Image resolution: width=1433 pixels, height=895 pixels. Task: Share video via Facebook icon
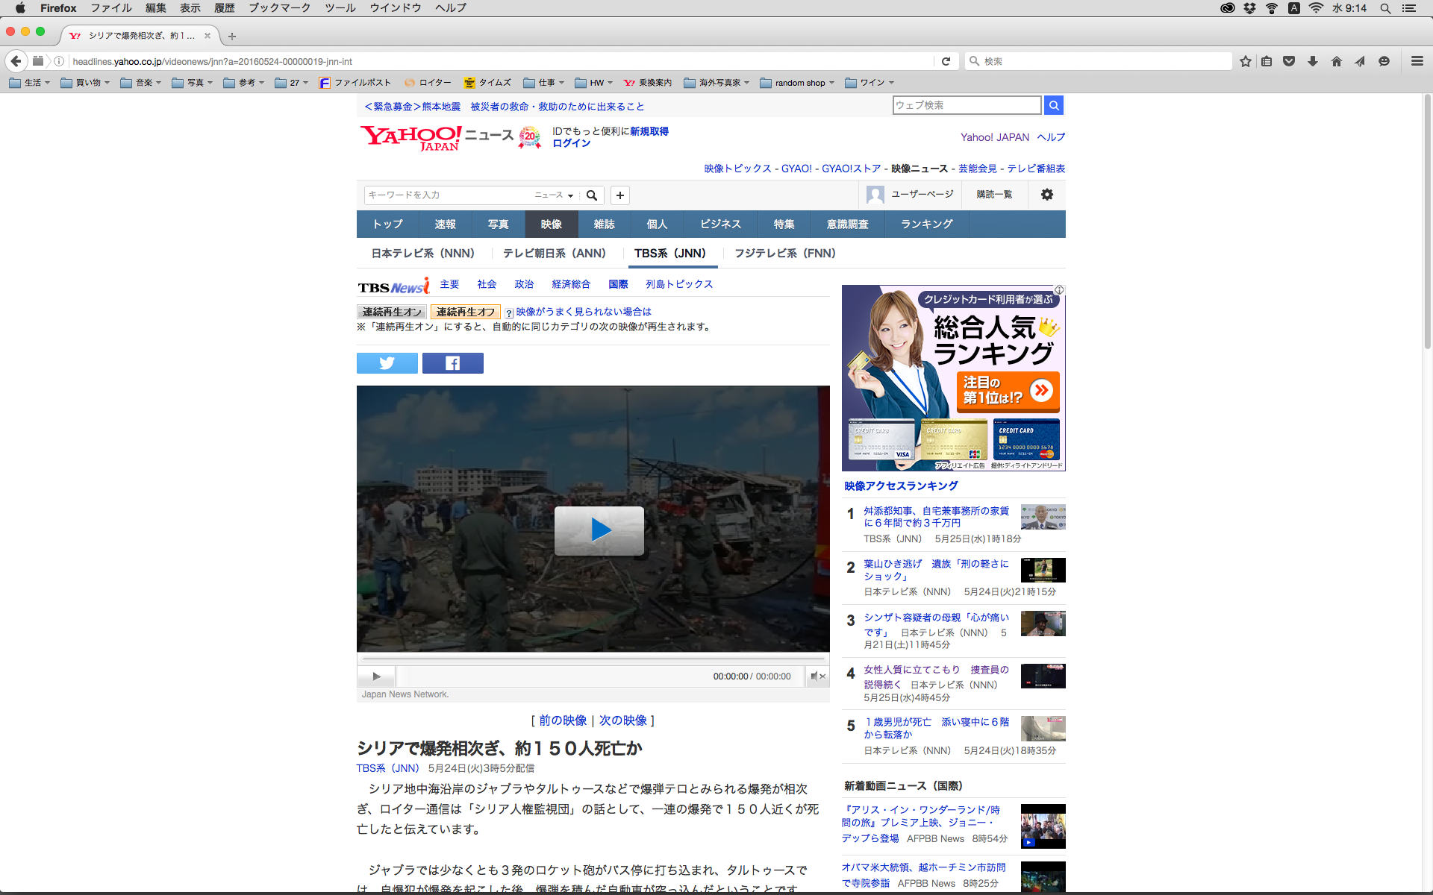coord(452,363)
